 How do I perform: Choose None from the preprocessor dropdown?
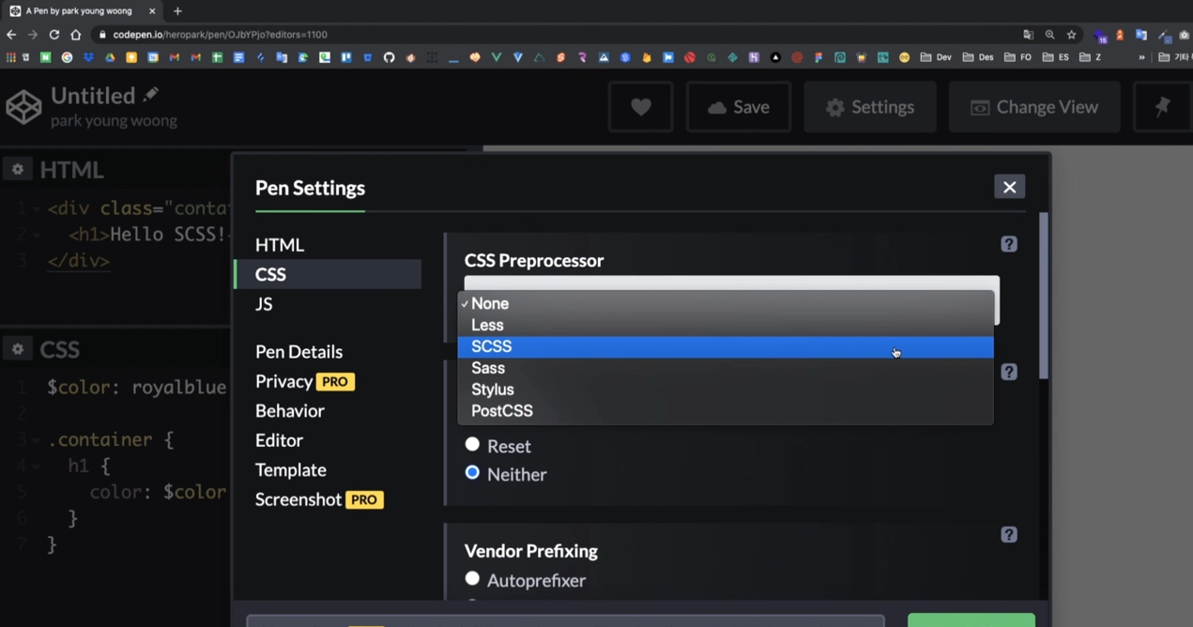coord(725,303)
